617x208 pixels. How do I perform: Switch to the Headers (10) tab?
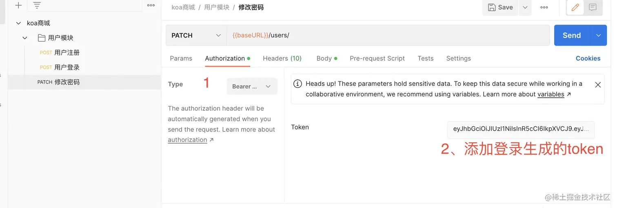[x=282, y=58]
